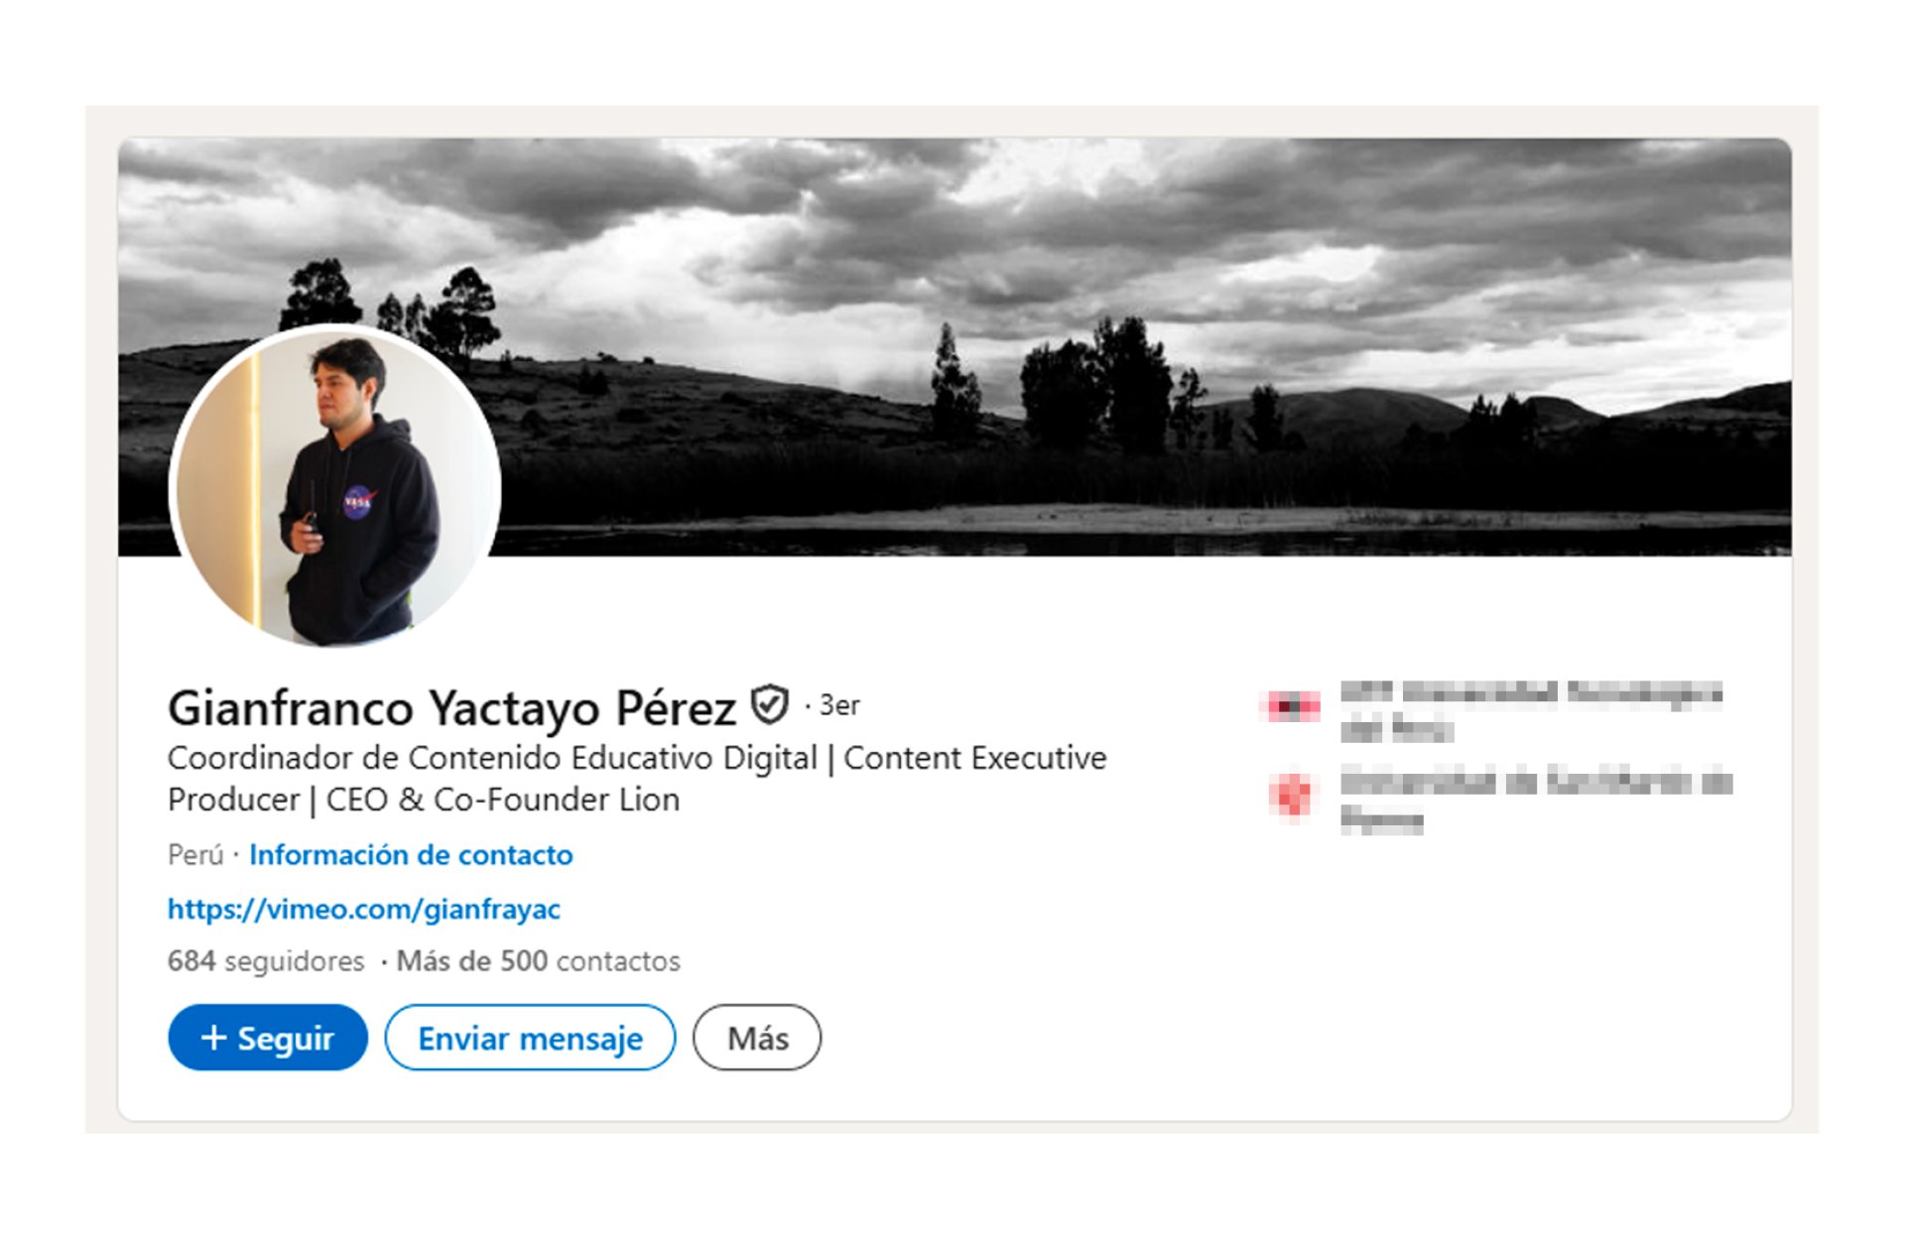Open the Información de contacto link

pos(411,855)
